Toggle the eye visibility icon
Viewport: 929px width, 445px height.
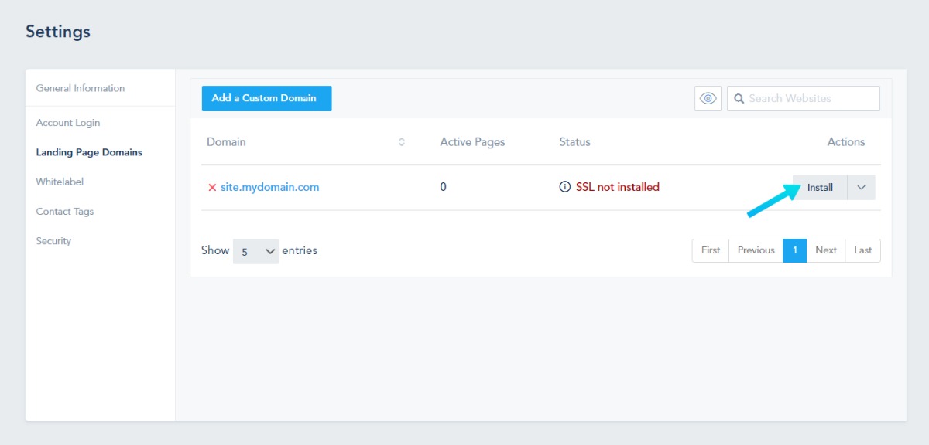tap(708, 98)
